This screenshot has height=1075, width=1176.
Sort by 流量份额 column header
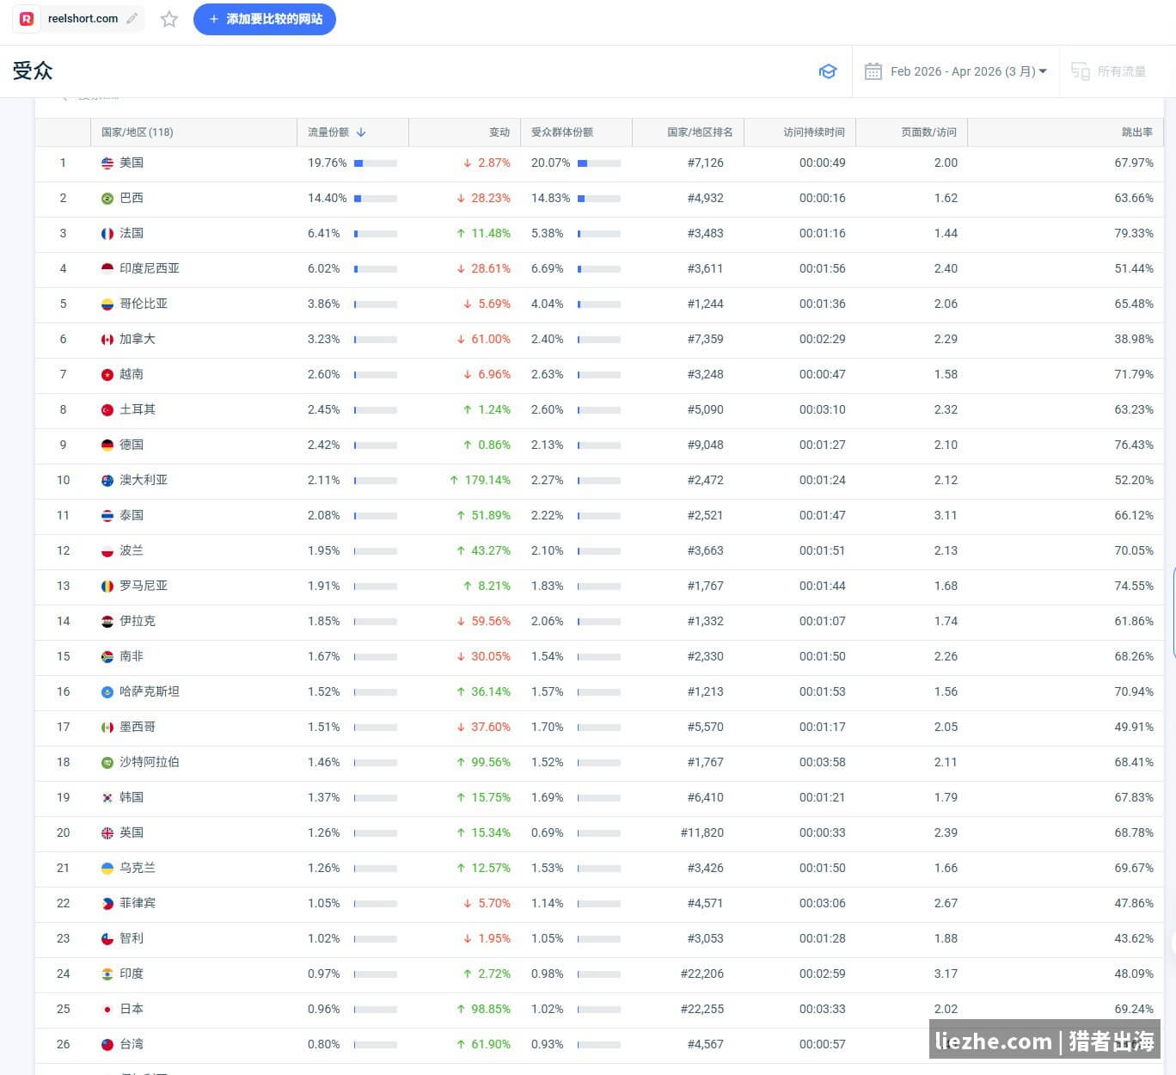click(x=328, y=132)
